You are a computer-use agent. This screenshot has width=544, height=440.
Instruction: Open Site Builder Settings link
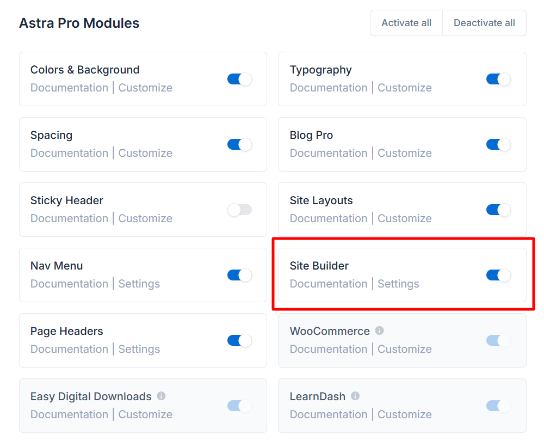398,284
